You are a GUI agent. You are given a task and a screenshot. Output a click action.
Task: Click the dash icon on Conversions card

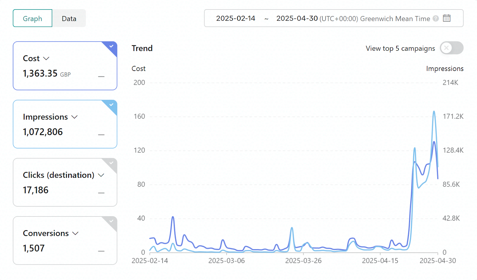pos(101,251)
